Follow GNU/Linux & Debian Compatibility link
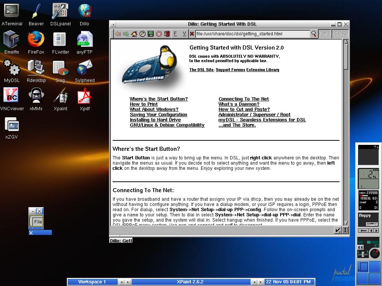This screenshot has width=382, height=286. 167,125
